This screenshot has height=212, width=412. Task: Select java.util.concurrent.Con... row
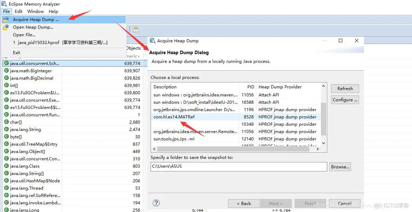tap(72, 159)
